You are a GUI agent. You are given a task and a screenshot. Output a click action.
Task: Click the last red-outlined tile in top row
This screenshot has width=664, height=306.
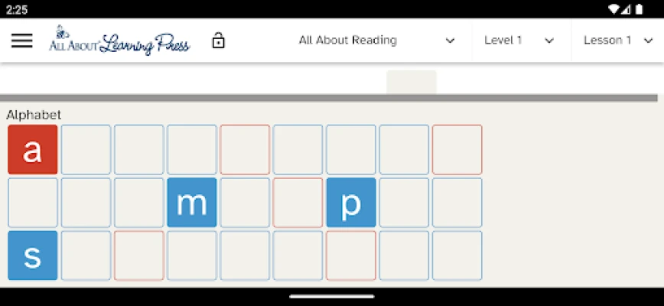click(x=457, y=150)
